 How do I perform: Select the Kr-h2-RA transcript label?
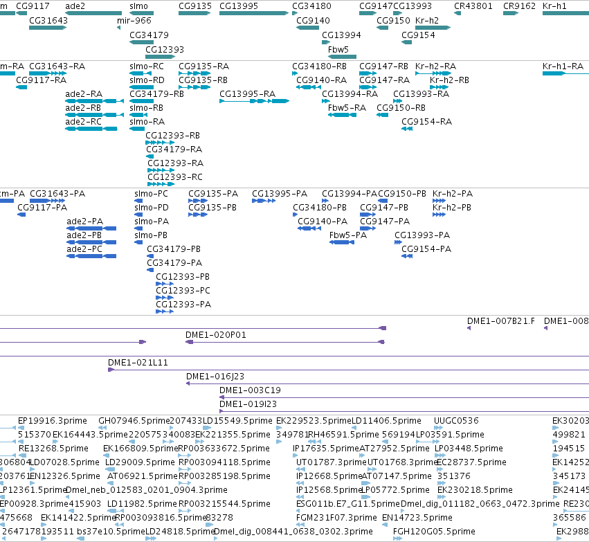(436, 66)
